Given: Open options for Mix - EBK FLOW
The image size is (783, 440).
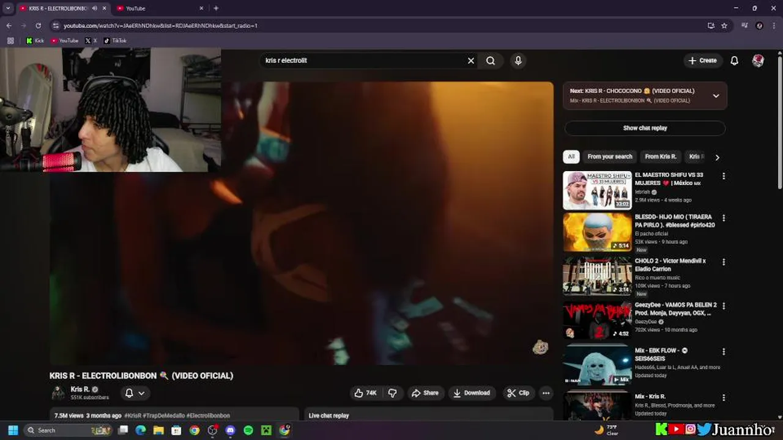Looking at the screenshot, I should pyautogui.click(x=724, y=351).
